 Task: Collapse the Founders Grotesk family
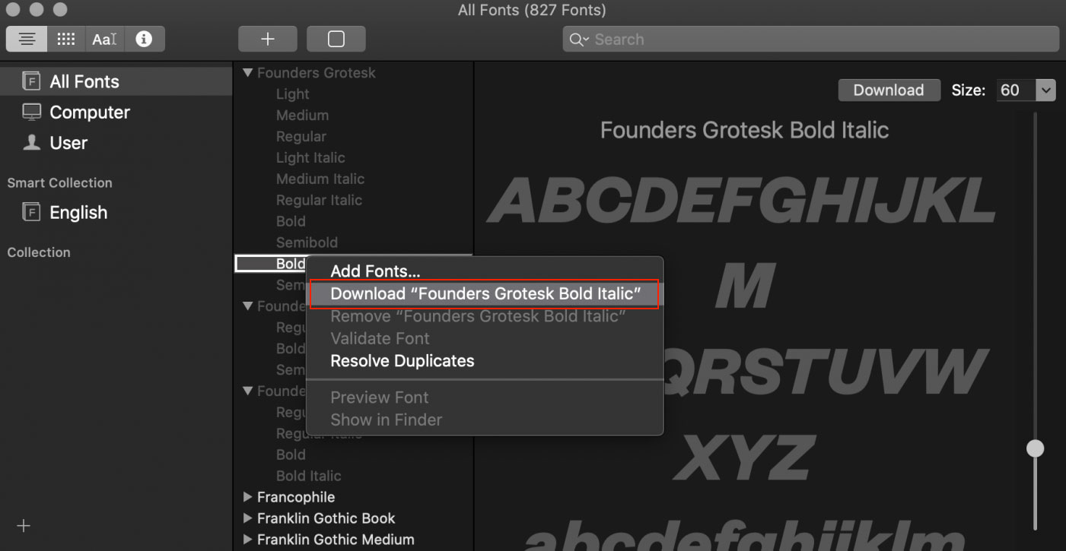(x=247, y=73)
